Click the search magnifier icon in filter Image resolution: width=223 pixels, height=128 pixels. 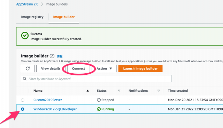pos(25,79)
